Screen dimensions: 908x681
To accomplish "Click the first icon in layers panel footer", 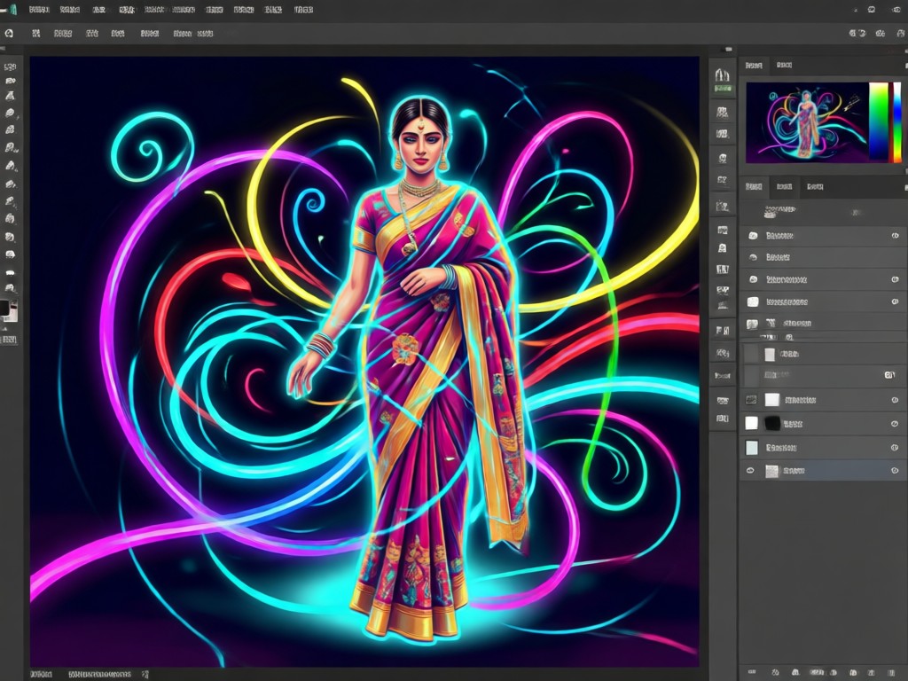I will pos(751,672).
